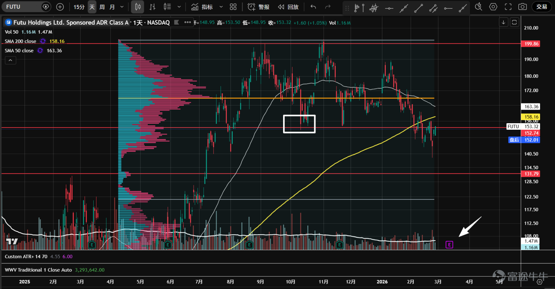
Task: Click the 152.74 red price label
Action: click(x=531, y=133)
